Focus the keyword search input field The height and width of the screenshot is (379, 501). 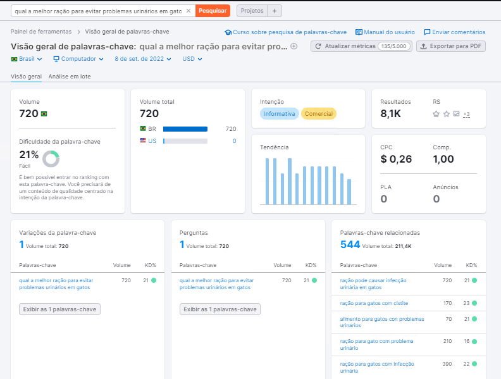[x=98, y=11]
